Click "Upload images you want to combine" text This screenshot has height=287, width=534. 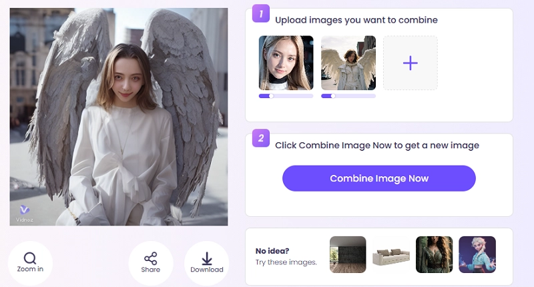[356, 20]
